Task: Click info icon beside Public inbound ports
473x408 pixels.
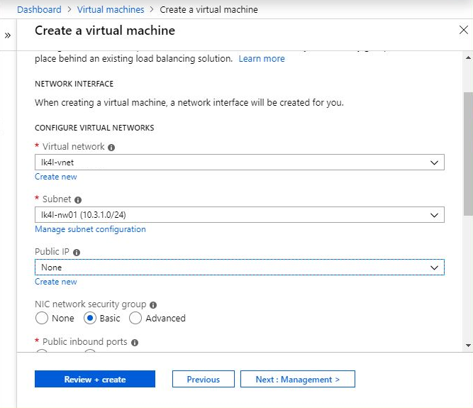Action: (135, 342)
